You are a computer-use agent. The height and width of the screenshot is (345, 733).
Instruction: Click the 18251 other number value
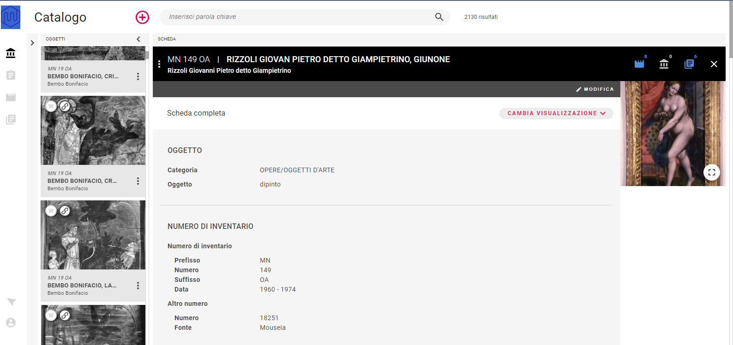click(269, 318)
